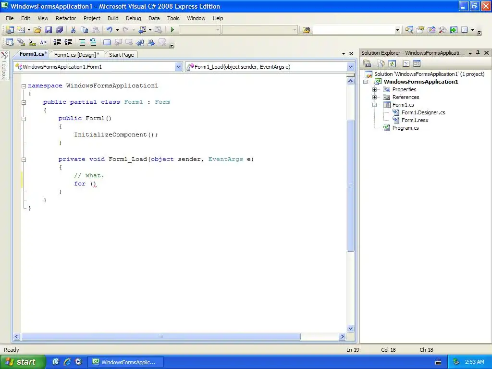Select Form1.resx in Solution Explorer
This screenshot has width=492, height=369.
(415, 120)
